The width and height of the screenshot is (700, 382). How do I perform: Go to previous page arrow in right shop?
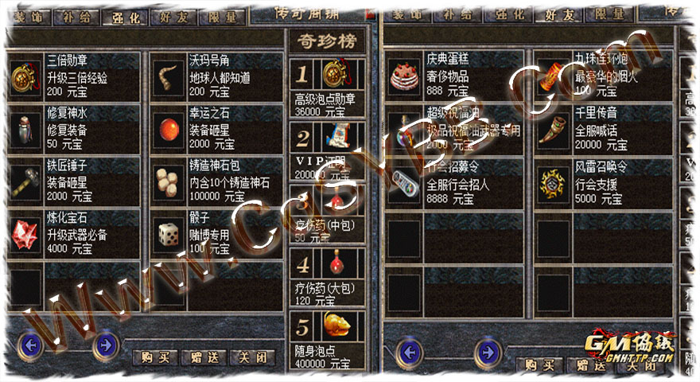point(410,353)
